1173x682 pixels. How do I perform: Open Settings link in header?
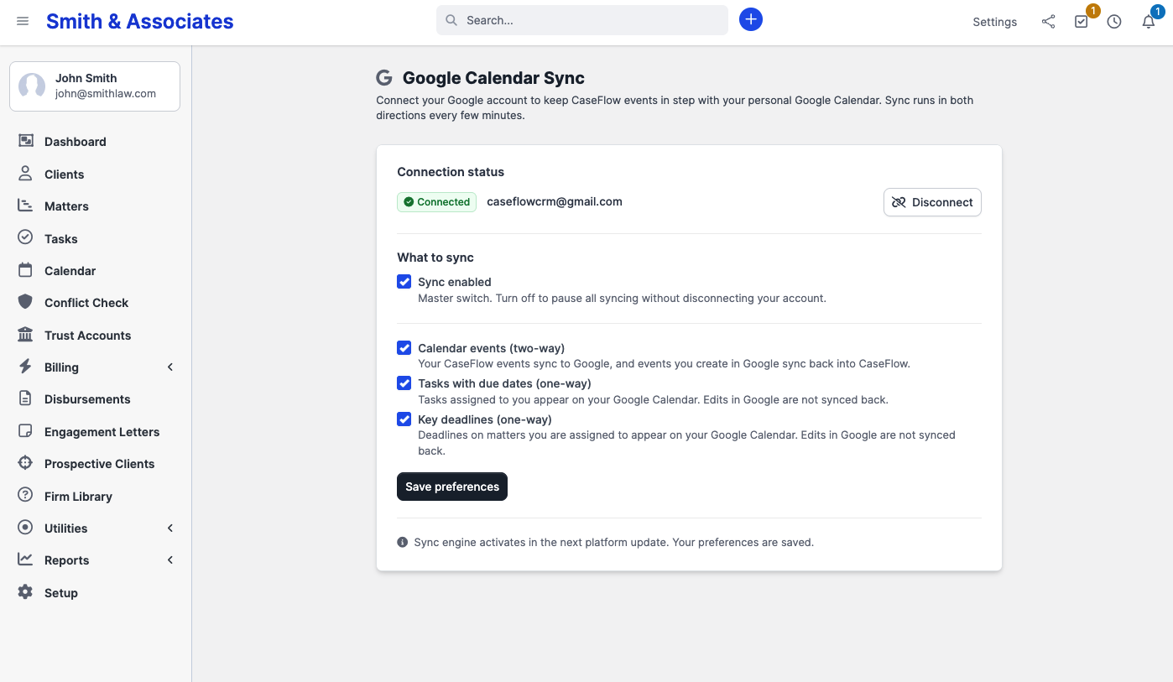(995, 22)
